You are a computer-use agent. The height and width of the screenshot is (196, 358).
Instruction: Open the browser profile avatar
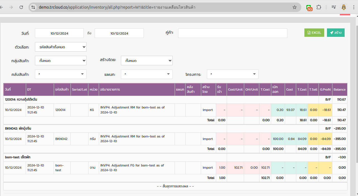pos(344,7)
